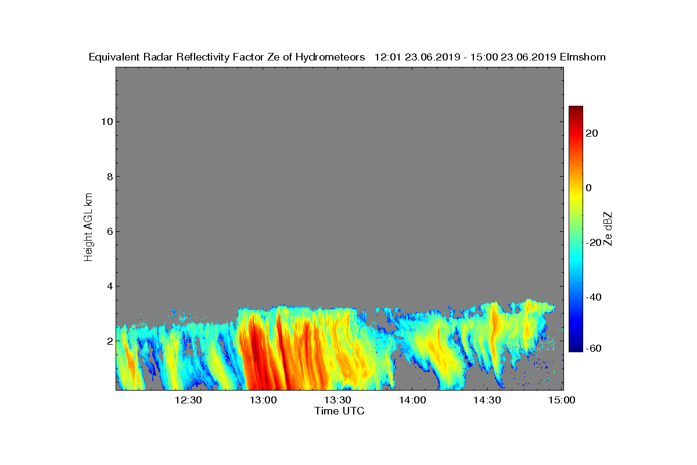Click the 13:00 time tick label

click(263, 400)
